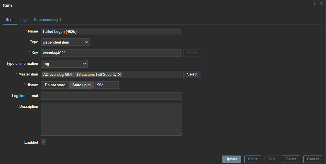
Task: Switch to the Tags tab
Action: (x=24, y=20)
